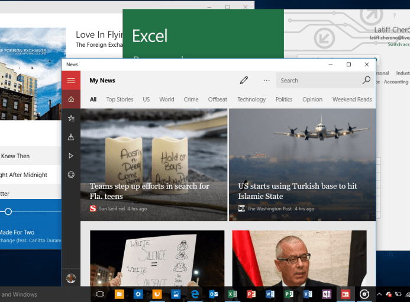This screenshot has width=410, height=302.
Task: Launch Microsoft Edge from the taskbar
Action: point(195,294)
